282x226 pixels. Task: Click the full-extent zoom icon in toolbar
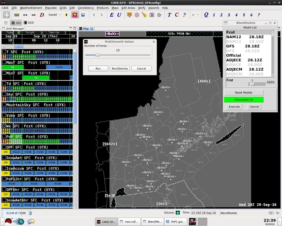click(7, 15)
